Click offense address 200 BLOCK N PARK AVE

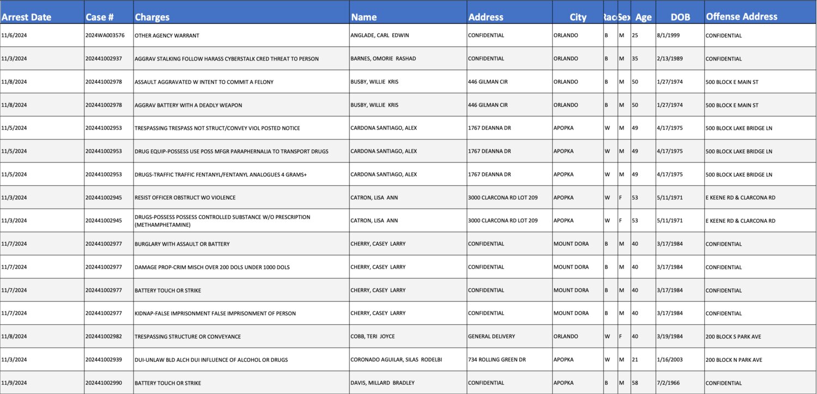click(x=760, y=360)
